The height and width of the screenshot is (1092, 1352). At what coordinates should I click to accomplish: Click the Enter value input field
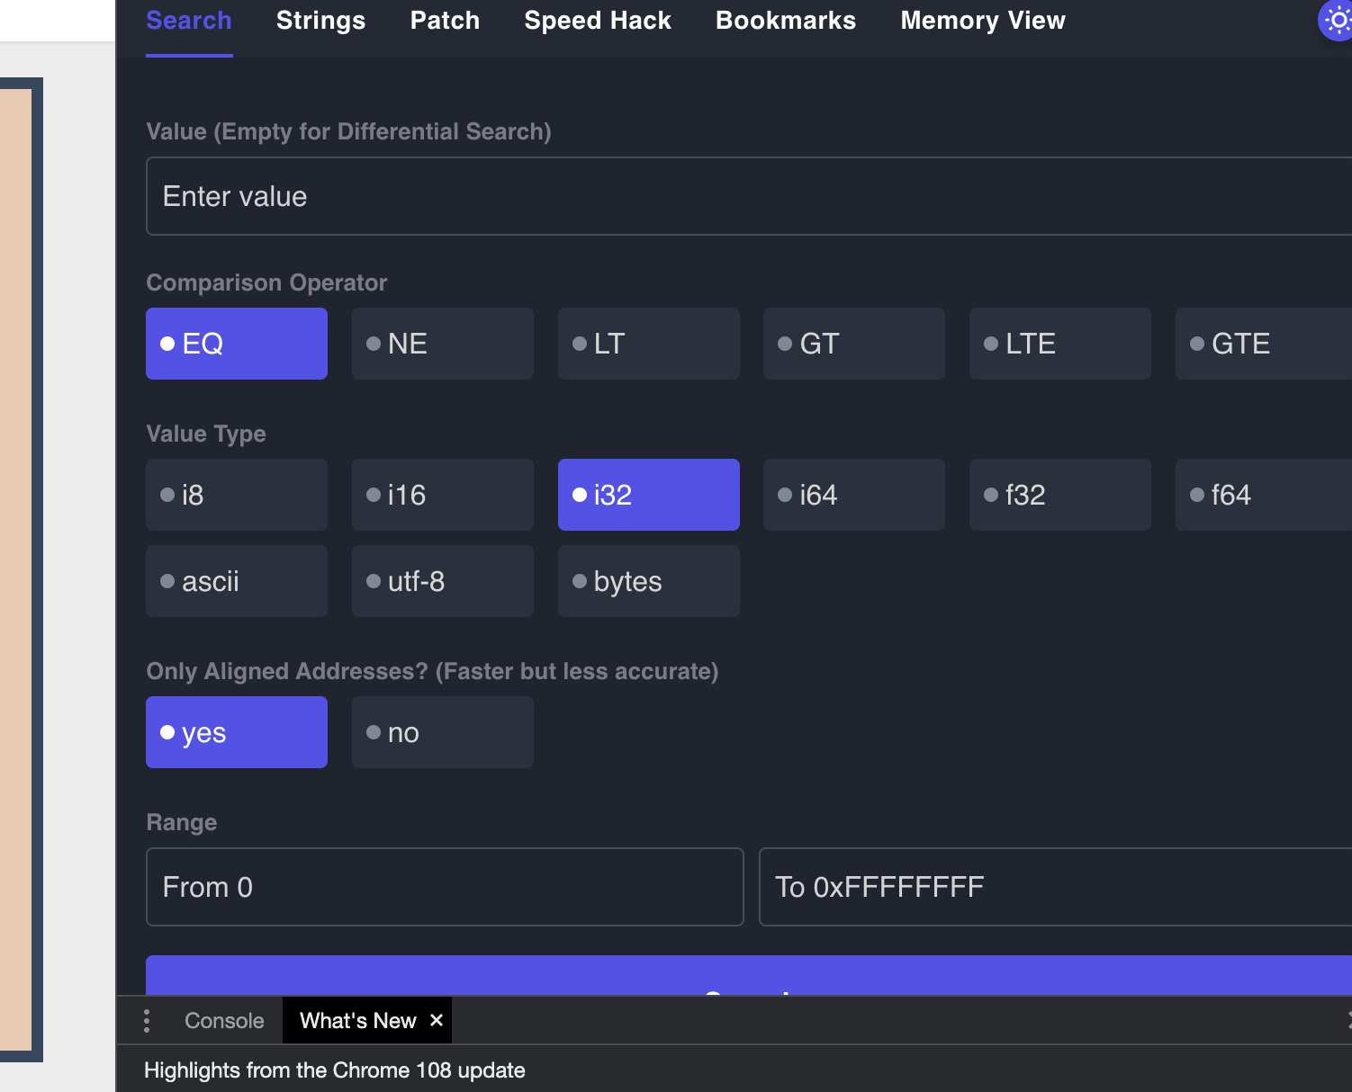tap(747, 196)
